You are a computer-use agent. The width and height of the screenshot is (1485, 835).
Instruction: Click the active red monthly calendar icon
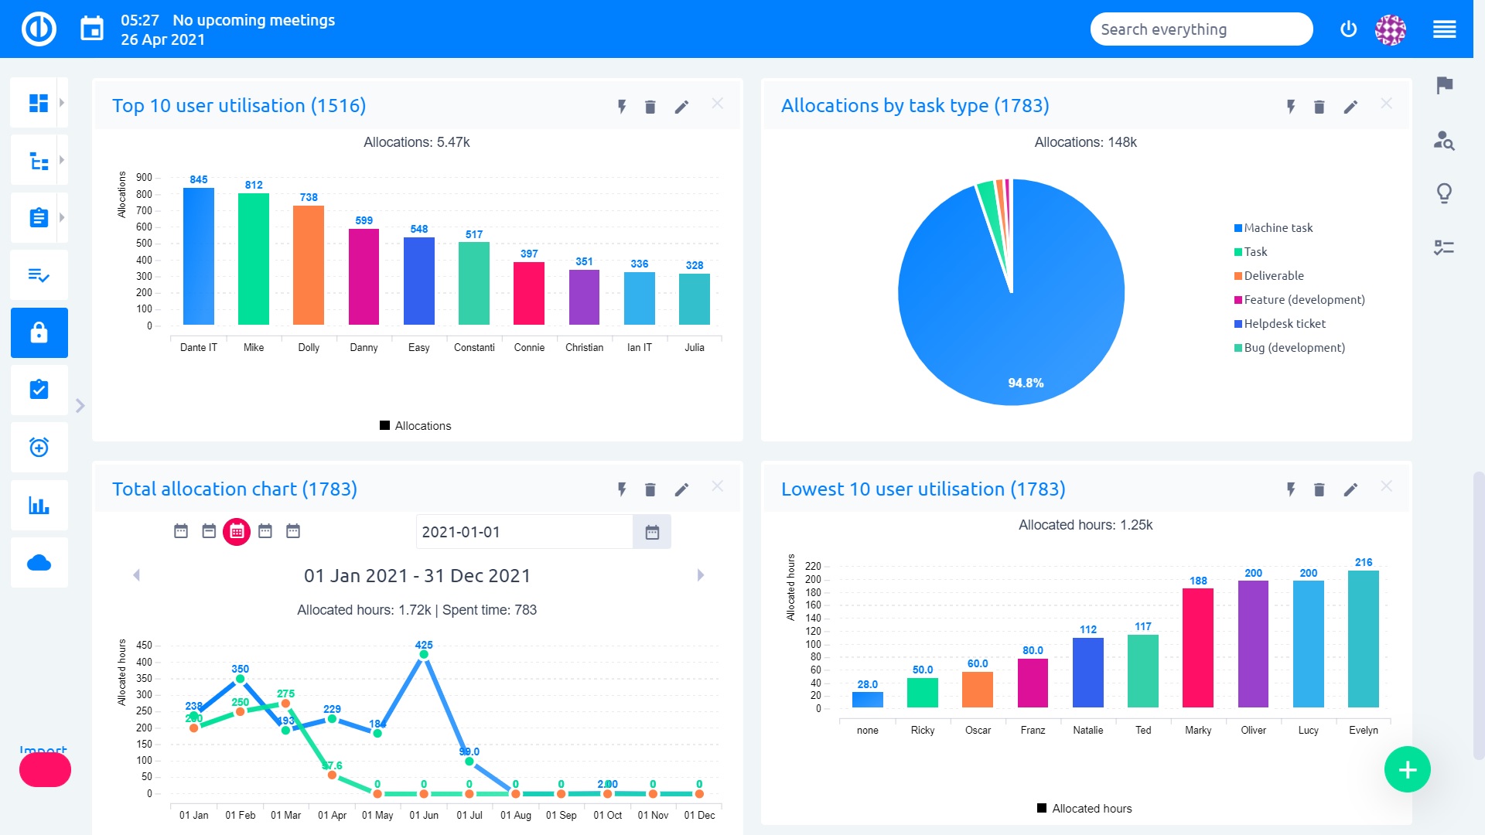pyautogui.click(x=236, y=531)
